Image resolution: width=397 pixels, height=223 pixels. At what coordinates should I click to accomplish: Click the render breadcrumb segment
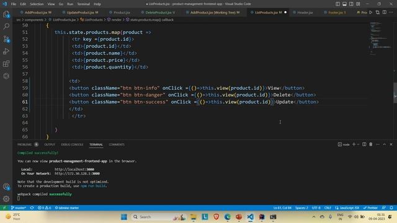point(116,19)
